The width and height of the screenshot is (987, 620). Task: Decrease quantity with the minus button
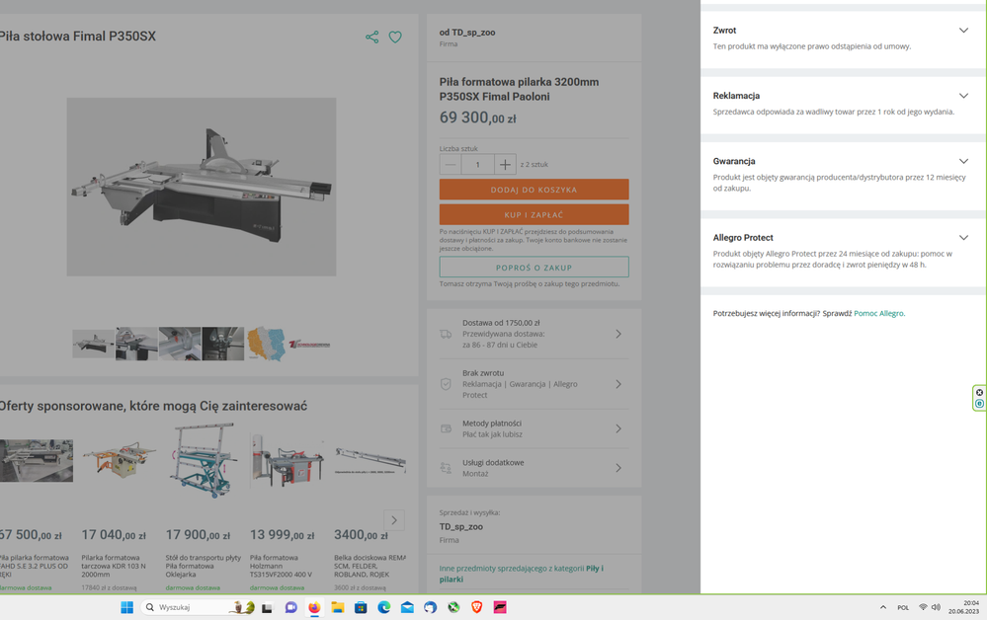pyautogui.click(x=451, y=165)
